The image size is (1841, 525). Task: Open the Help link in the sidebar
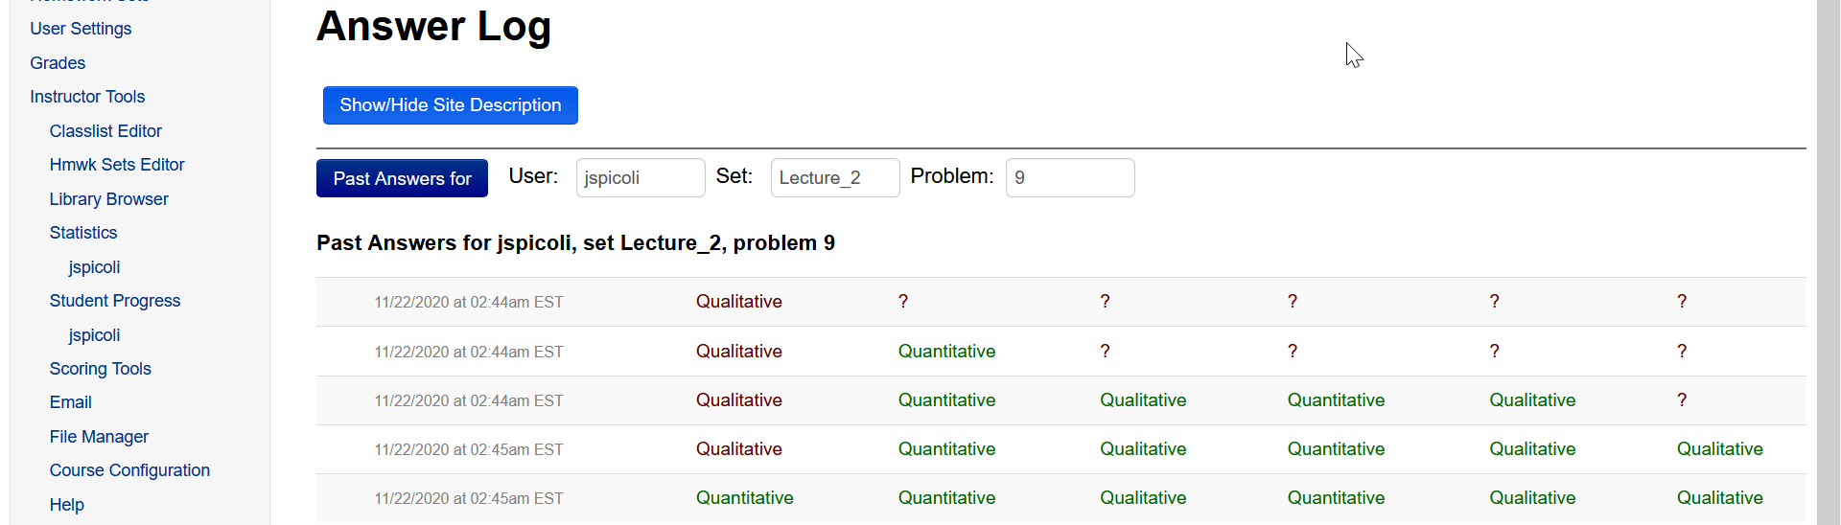[67, 505]
